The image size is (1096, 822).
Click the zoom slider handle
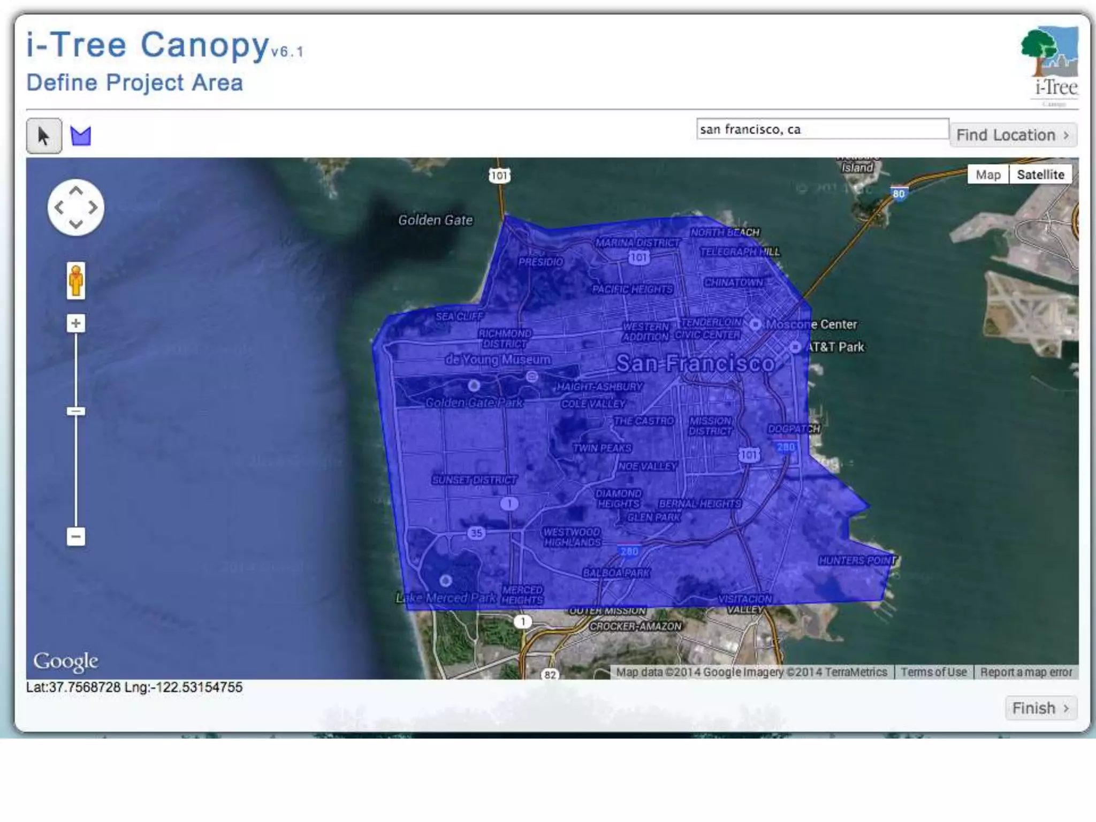(x=76, y=412)
